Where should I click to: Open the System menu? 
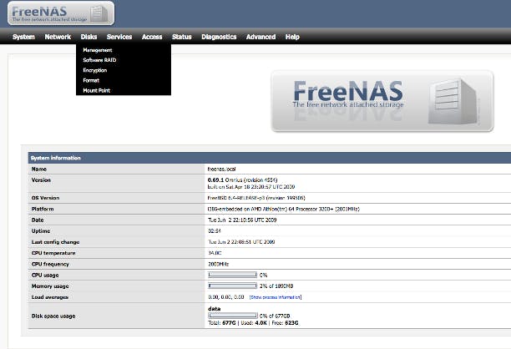[23, 37]
